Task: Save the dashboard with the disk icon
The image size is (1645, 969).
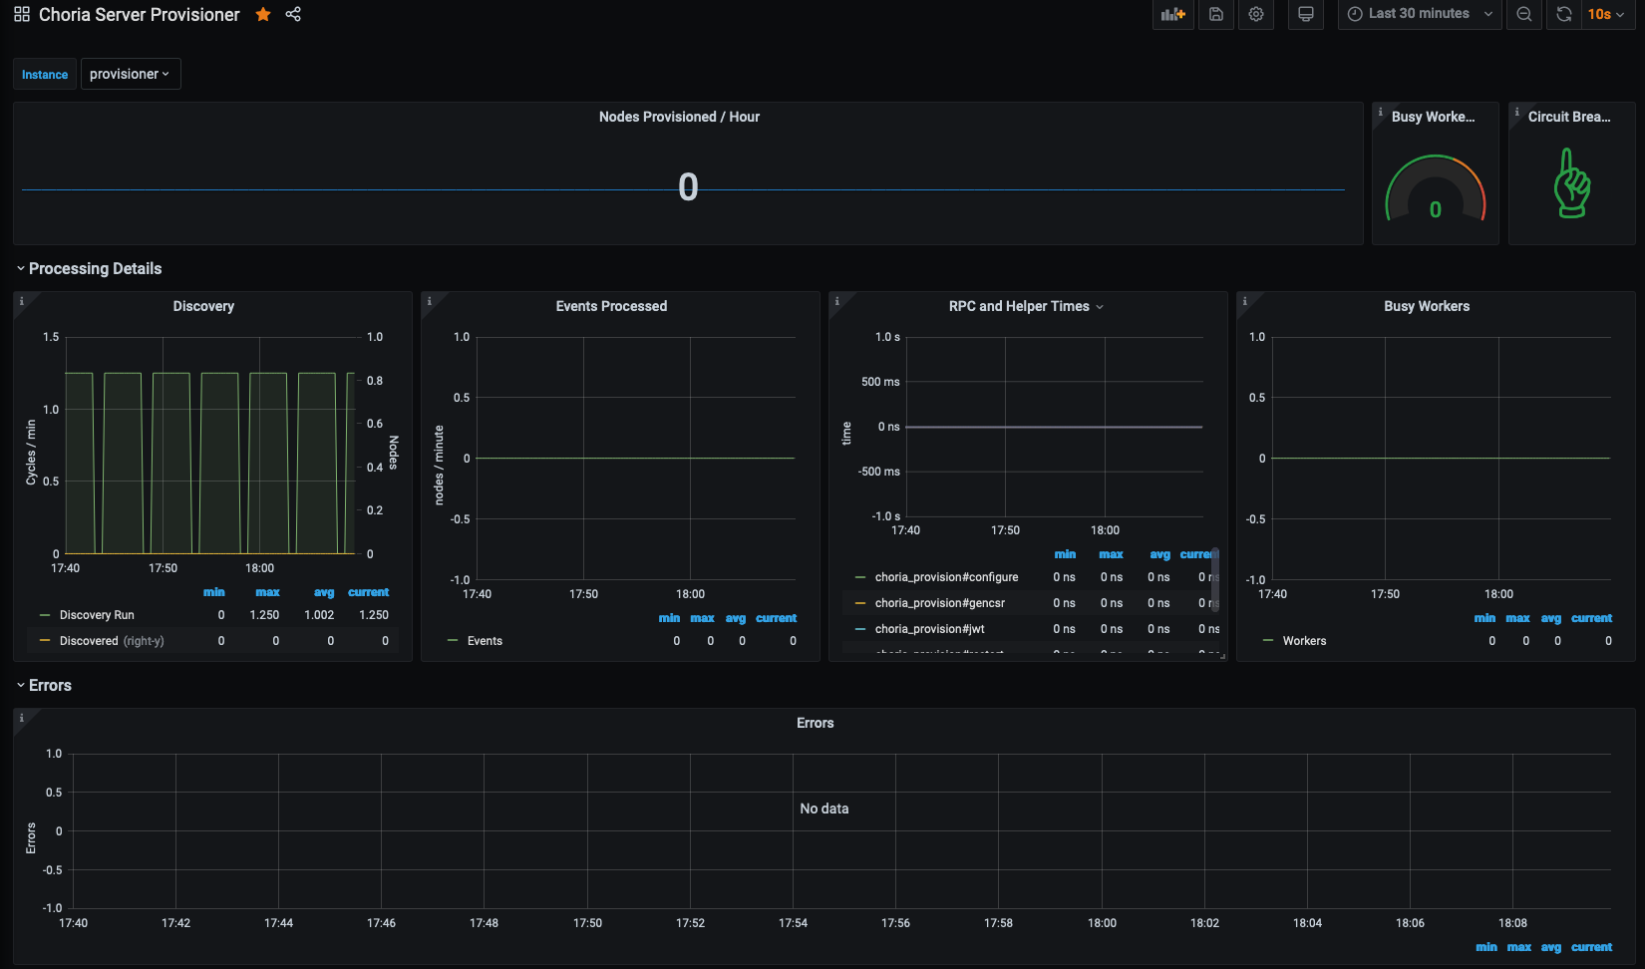Action: [x=1216, y=14]
